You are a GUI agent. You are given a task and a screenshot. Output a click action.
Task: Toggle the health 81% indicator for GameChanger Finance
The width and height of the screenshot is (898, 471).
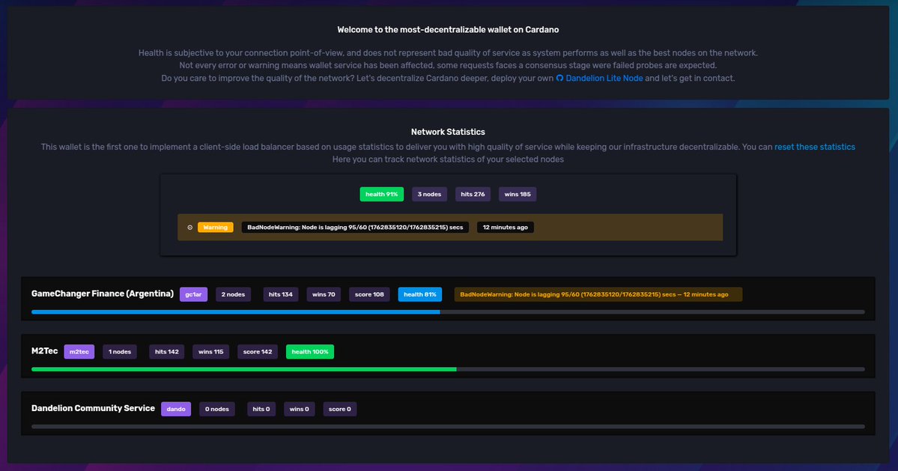point(419,294)
